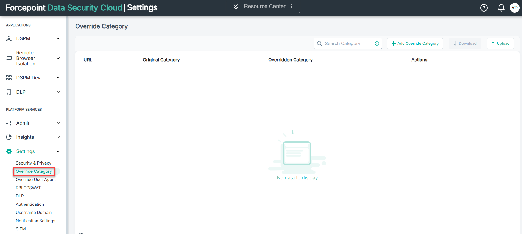Click the DSPM application icon
Screen dimensions: 522x234
coord(9,38)
